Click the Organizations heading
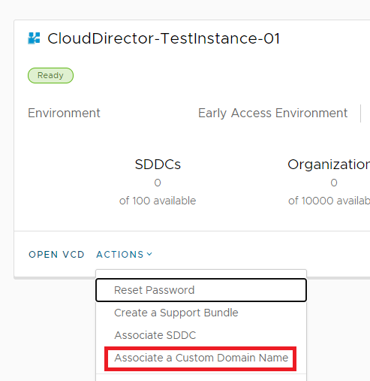370x381 pixels. 329,165
